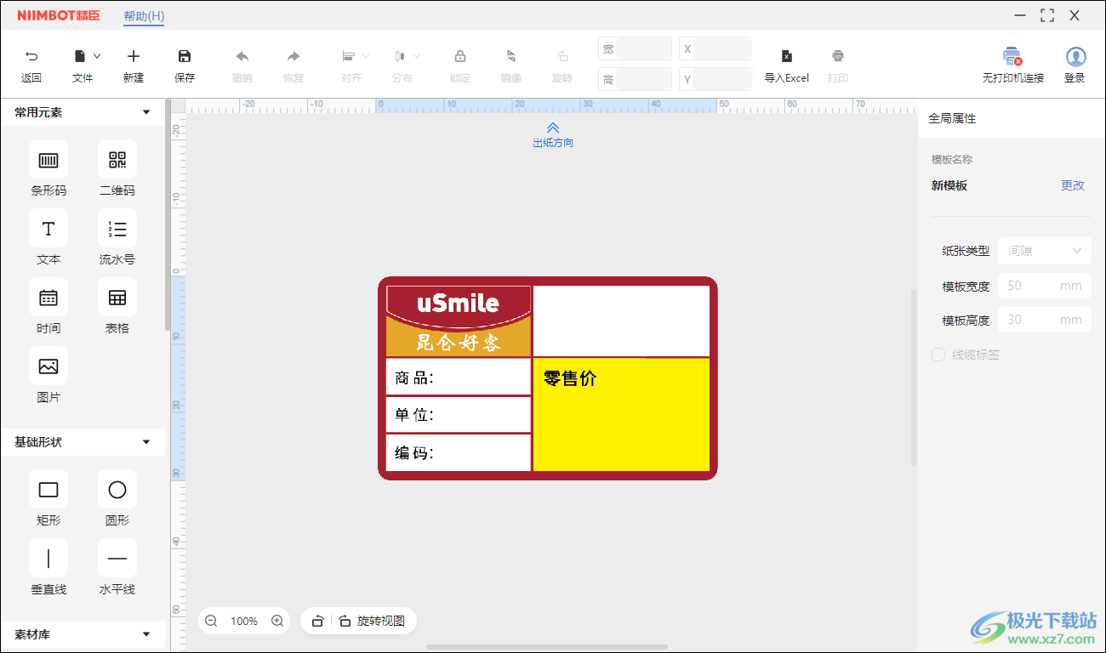Viewport: 1106px width, 653px height.
Task: Zoom in with the plus magnifier
Action: (277, 621)
